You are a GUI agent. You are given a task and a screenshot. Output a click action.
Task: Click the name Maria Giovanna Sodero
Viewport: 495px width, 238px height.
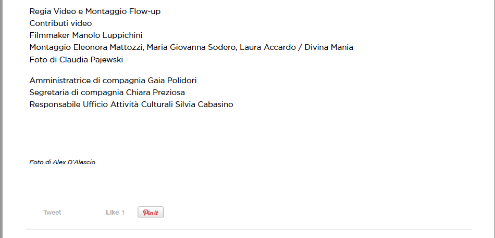coord(192,47)
